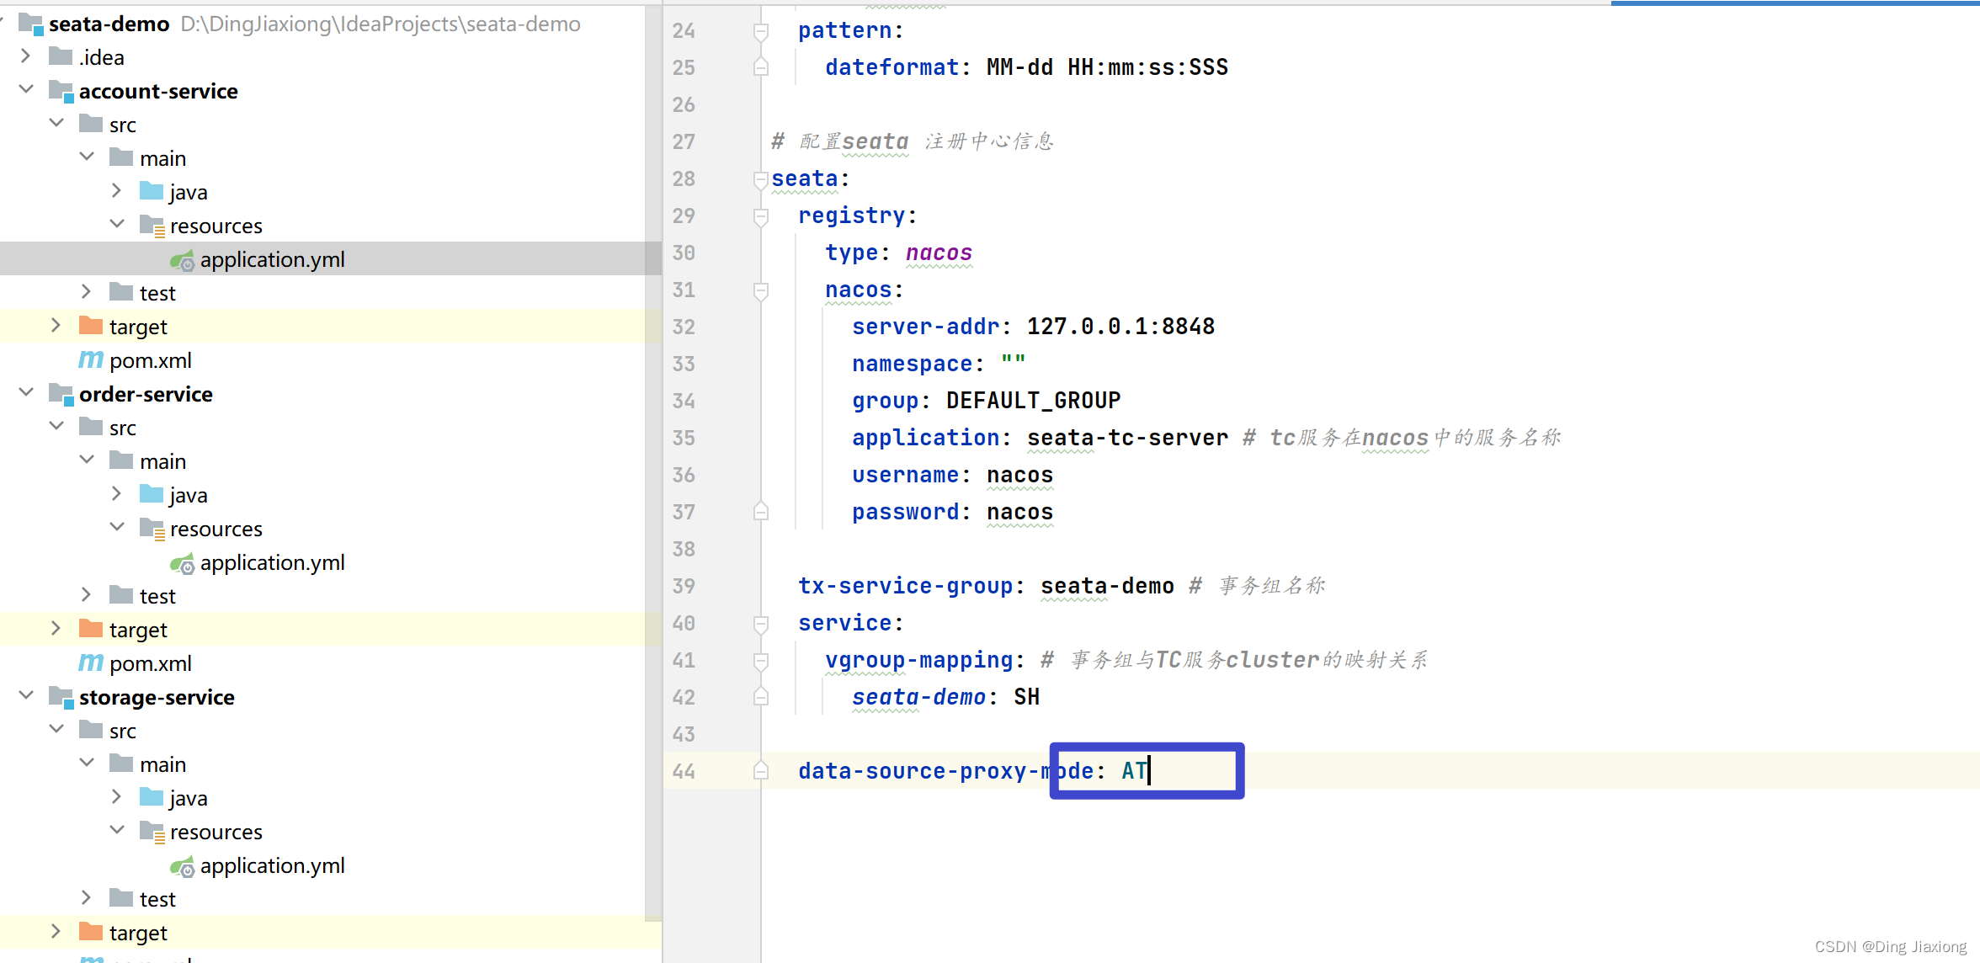Click the orange target folder icon under order-service
This screenshot has width=1980, height=963.
(91, 628)
